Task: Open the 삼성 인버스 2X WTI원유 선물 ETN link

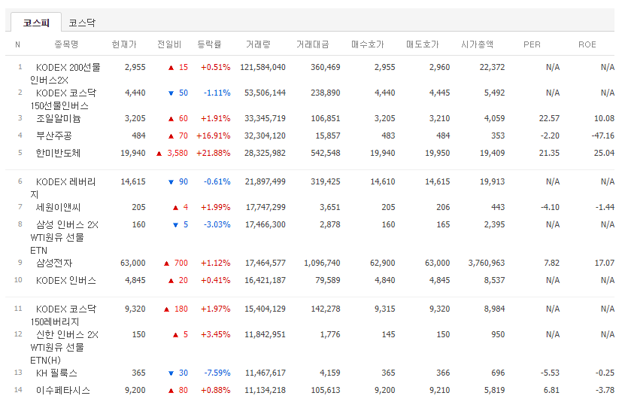Action: (65, 238)
